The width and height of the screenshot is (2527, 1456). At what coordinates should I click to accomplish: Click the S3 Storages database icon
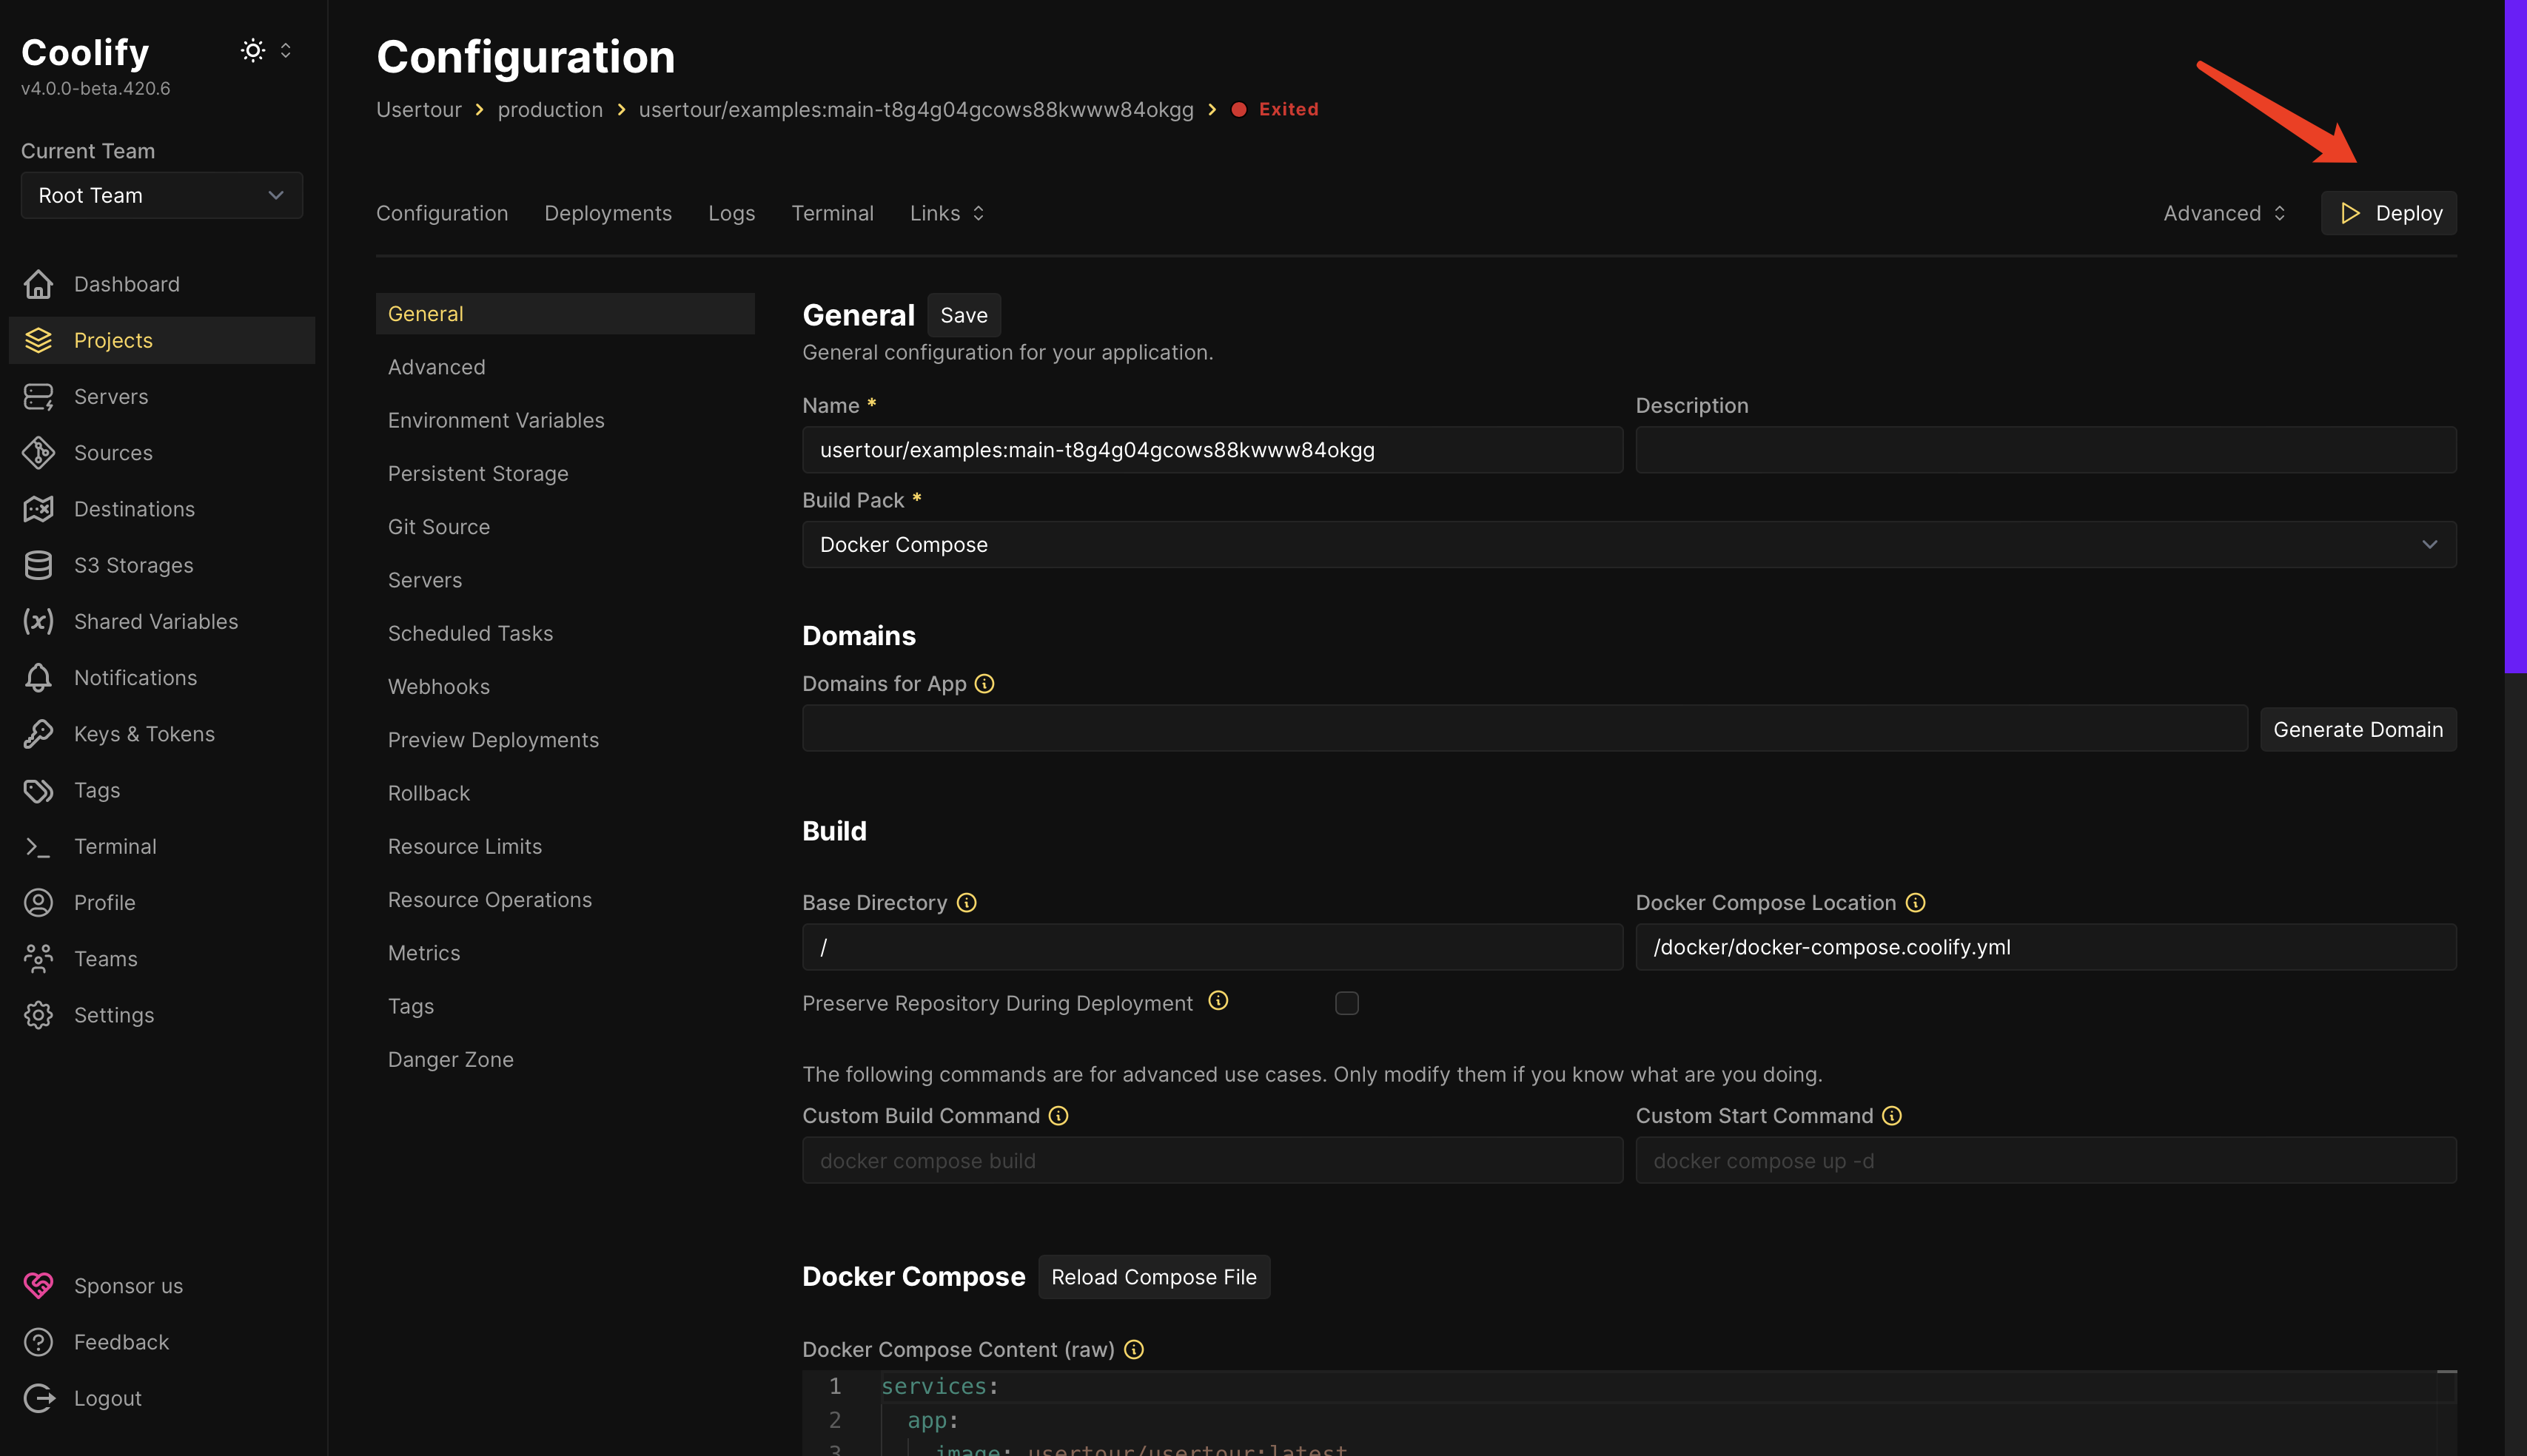click(x=38, y=565)
